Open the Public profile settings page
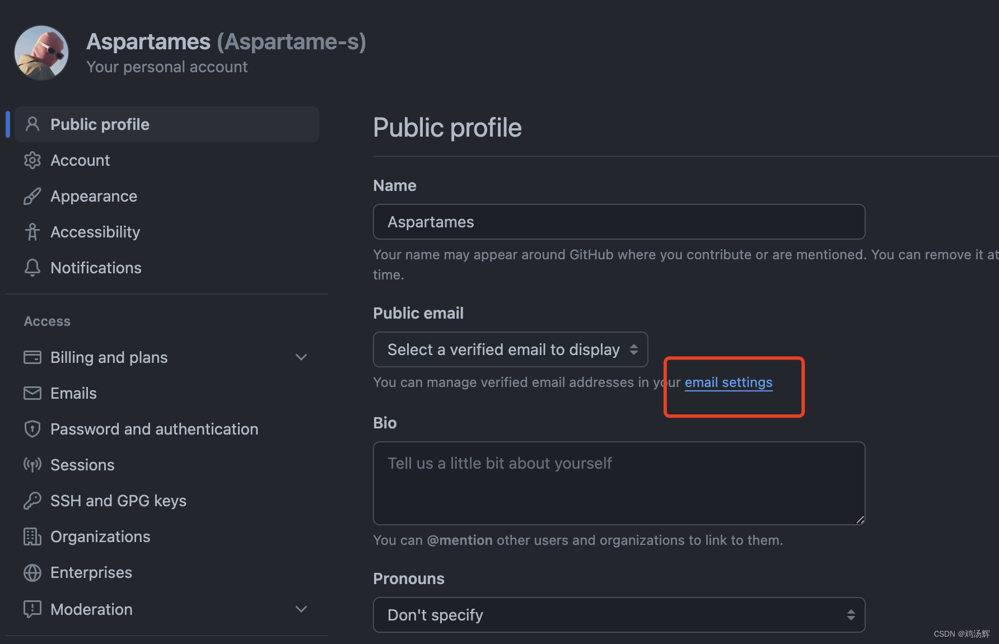Screen dimensions: 999x644 tap(167, 124)
